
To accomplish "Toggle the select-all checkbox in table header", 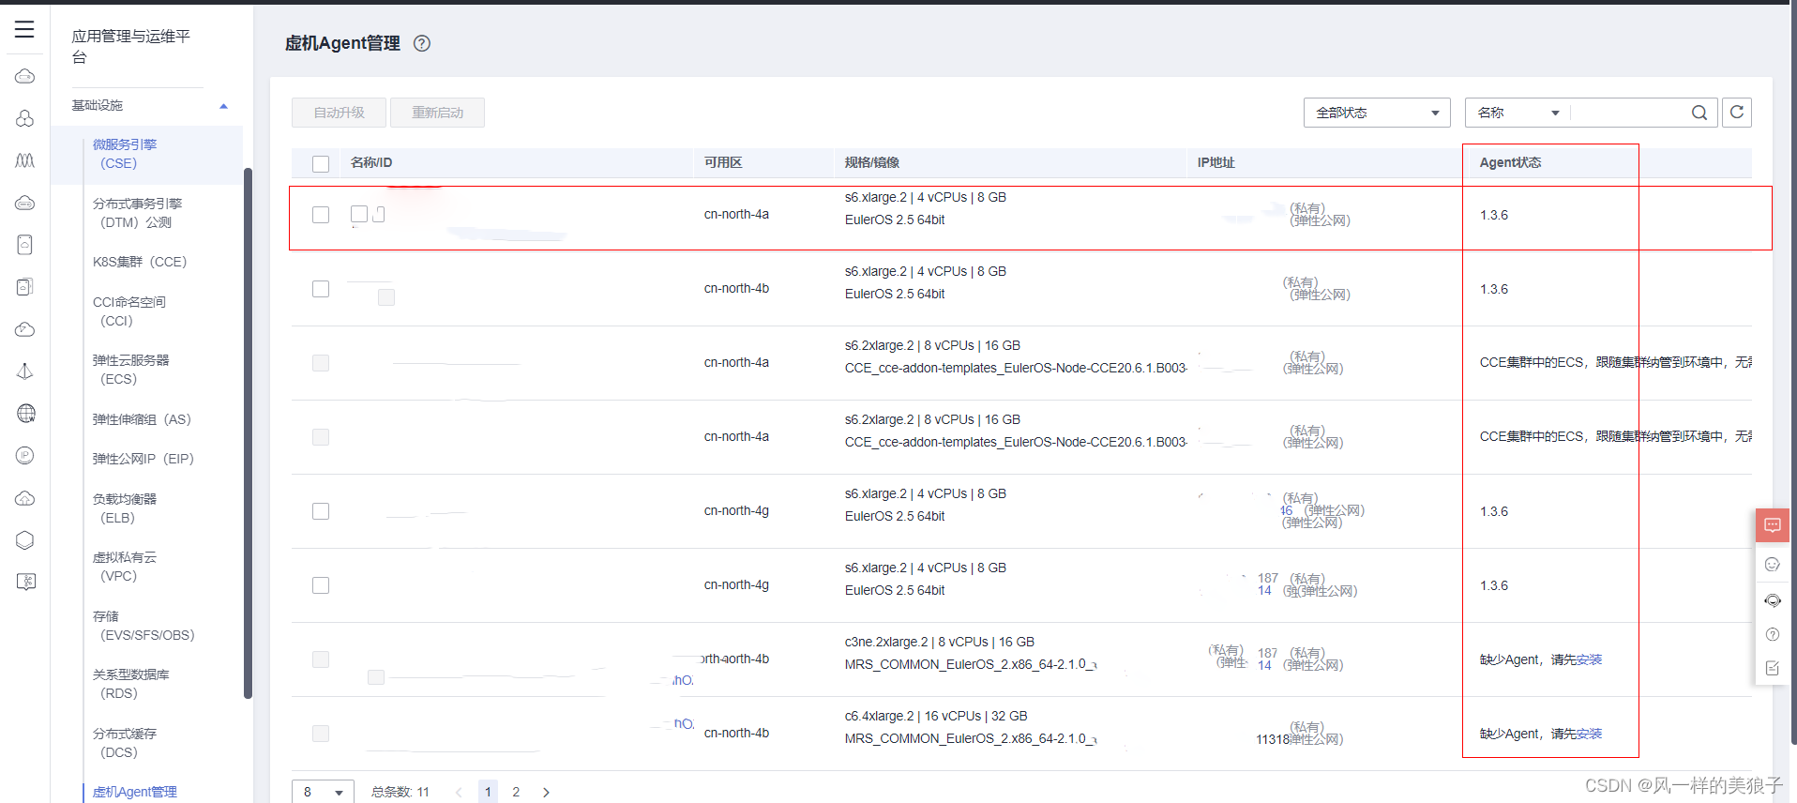I will 321,163.
